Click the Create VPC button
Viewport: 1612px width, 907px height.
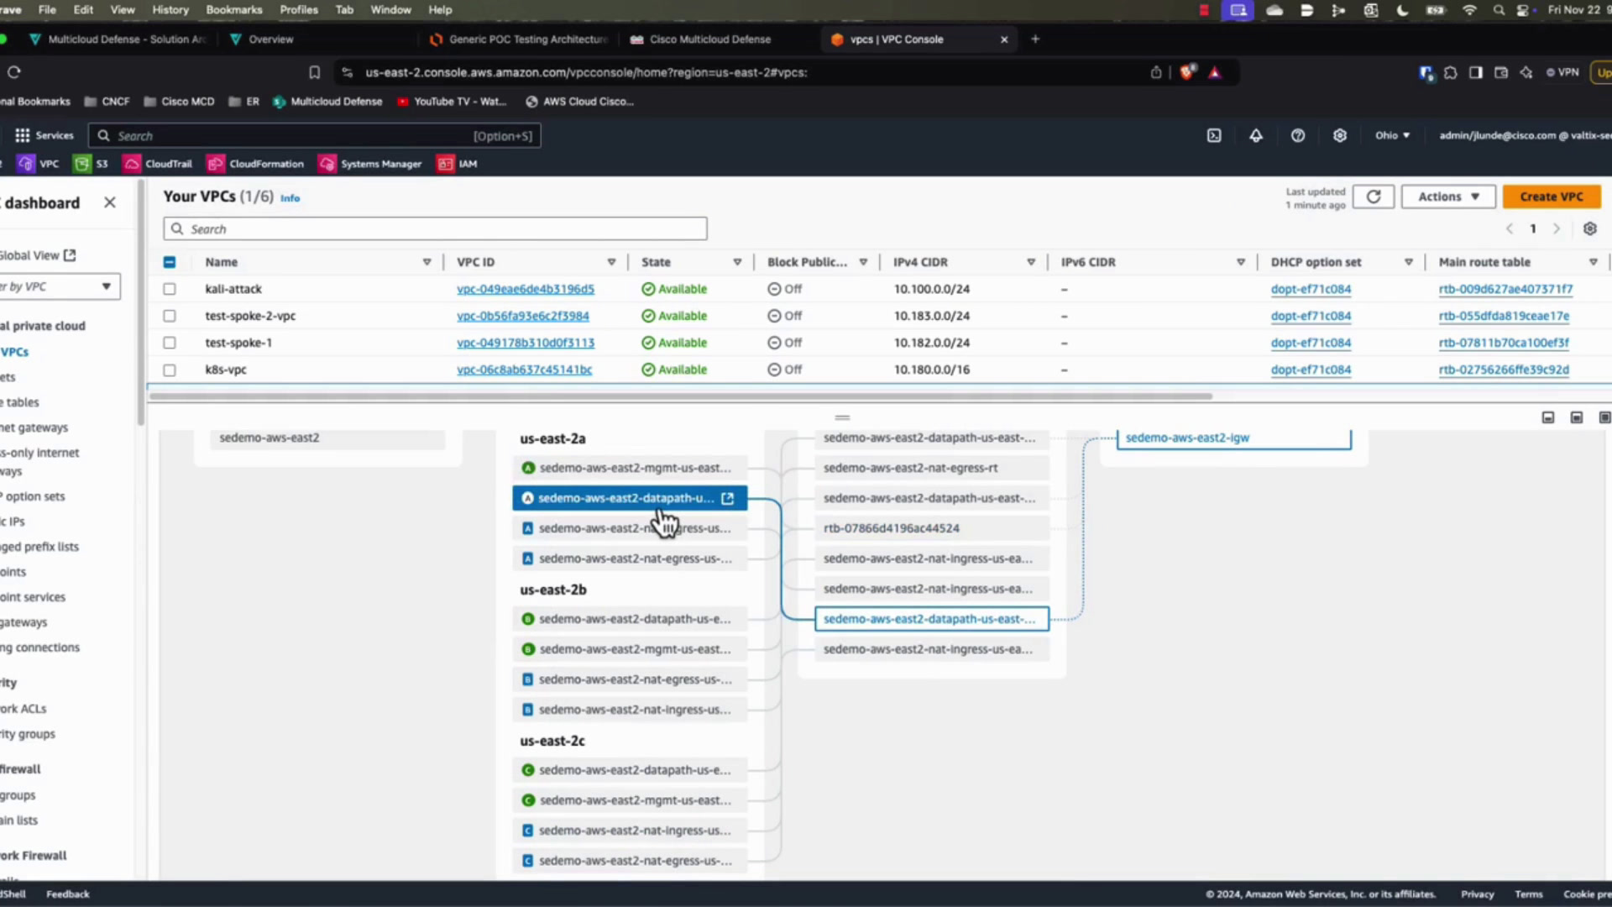coord(1552,197)
